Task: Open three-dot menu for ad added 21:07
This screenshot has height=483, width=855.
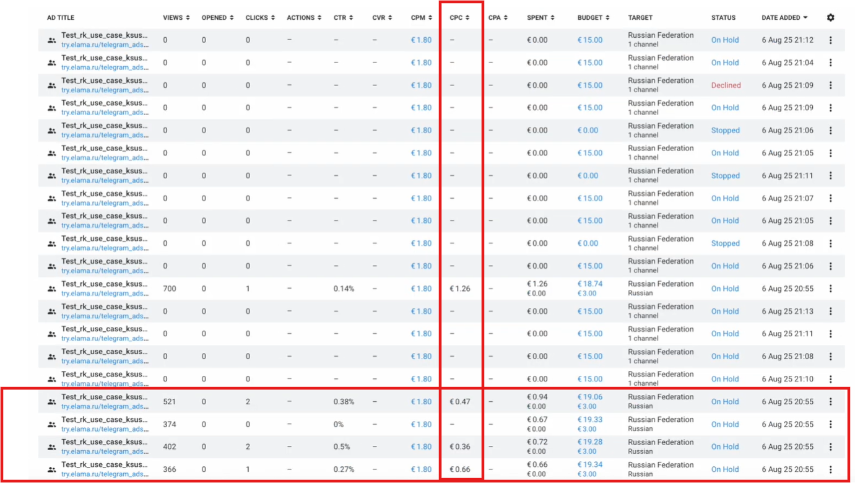Action: [830, 198]
